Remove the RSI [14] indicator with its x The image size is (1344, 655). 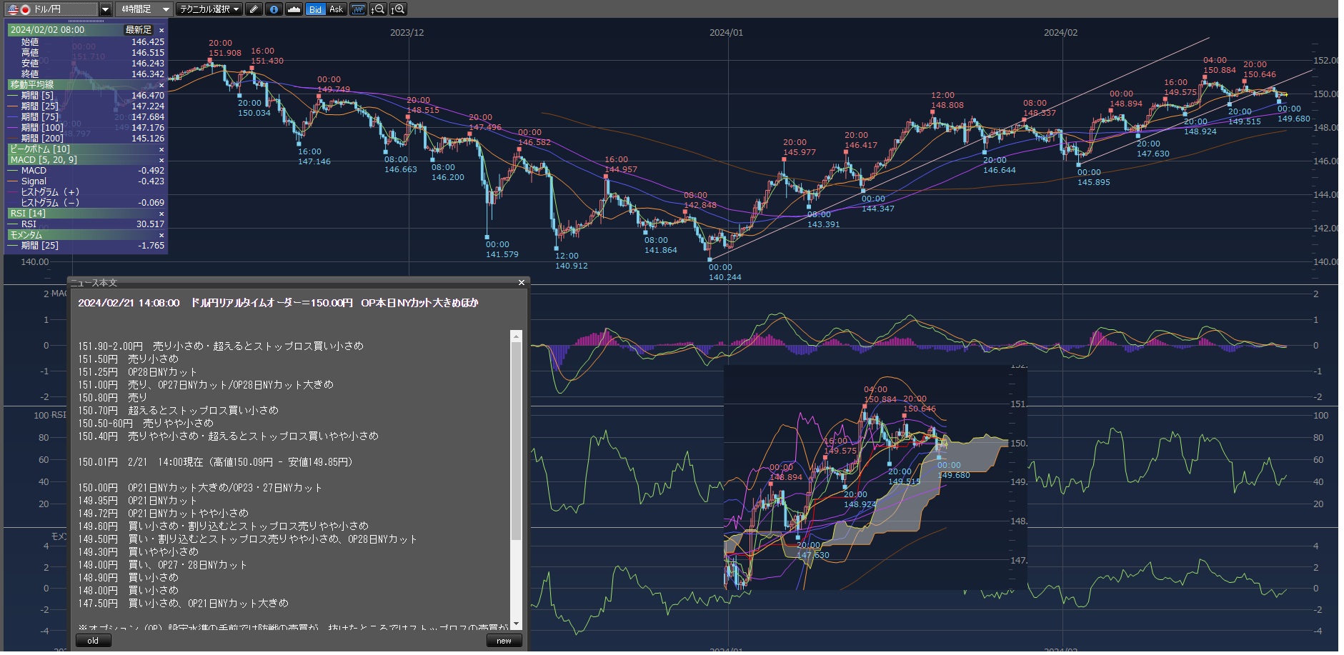click(x=161, y=214)
